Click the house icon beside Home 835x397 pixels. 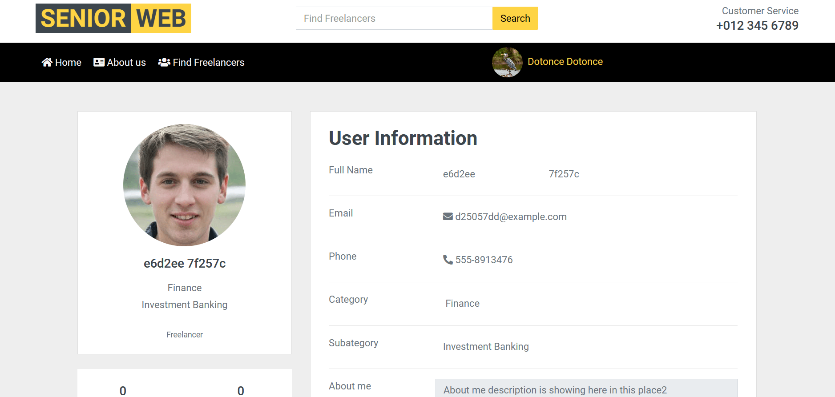tap(47, 62)
